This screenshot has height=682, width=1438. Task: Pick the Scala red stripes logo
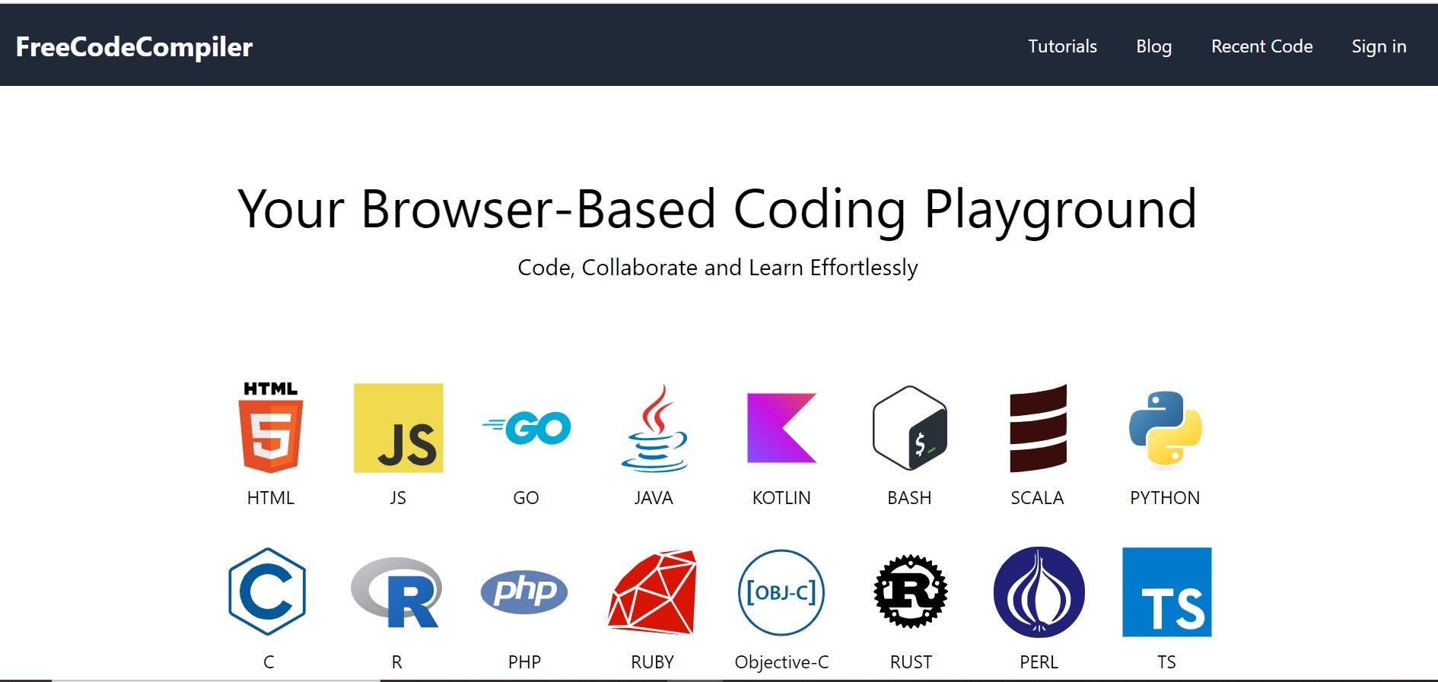(1038, 427)
